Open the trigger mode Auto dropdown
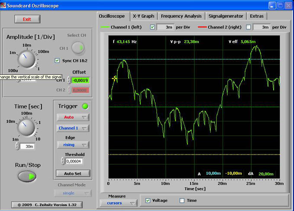The image size is (294, 211). tap(73, 117)
